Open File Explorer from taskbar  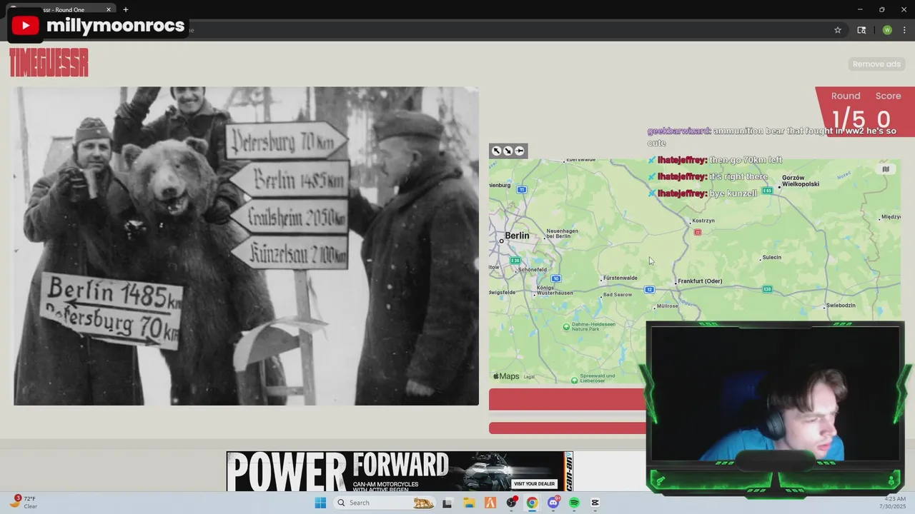pos(469,503)
